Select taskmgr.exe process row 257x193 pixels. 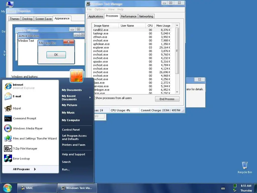132,33
